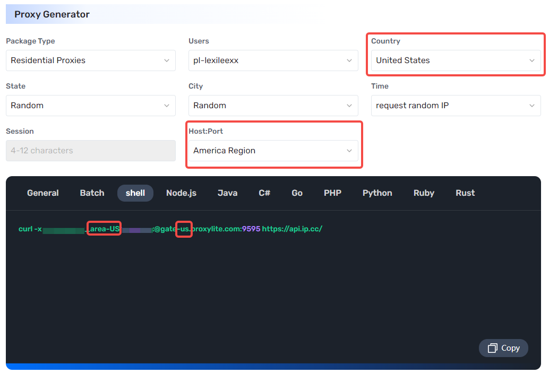Click the Proxy Generator heading
This screenshot has width=549, height=373.
click(52, 14)
